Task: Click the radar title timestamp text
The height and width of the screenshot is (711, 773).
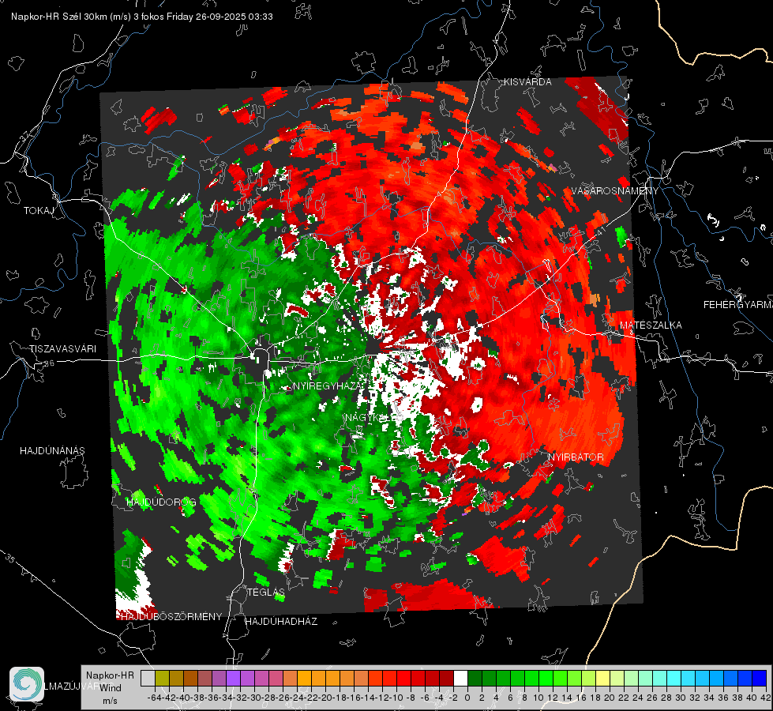Action: click(x=142, y=17)
